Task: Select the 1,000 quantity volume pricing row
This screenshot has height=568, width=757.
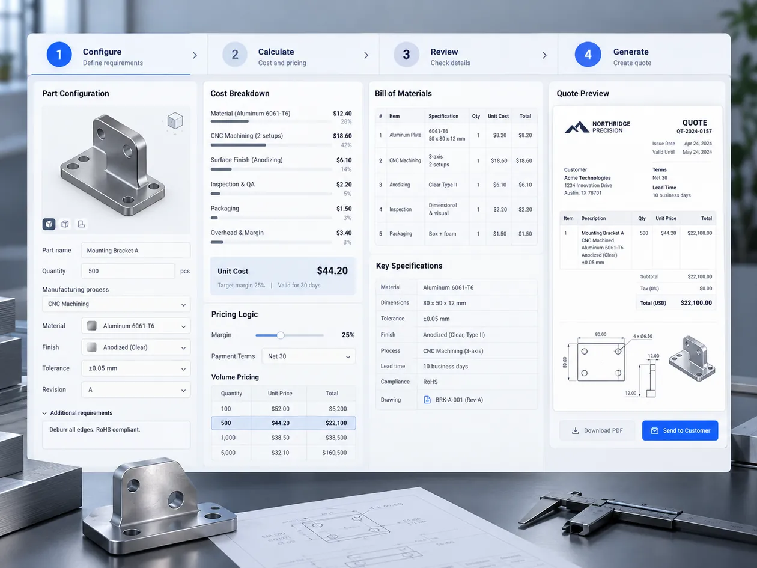Action: click(x=284, y=438)
